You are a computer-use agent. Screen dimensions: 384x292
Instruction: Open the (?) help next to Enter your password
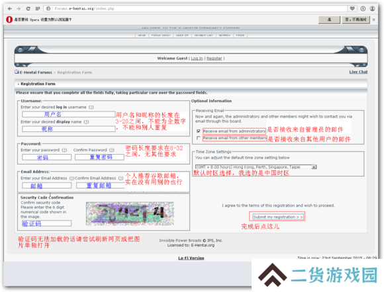point(64,150)
